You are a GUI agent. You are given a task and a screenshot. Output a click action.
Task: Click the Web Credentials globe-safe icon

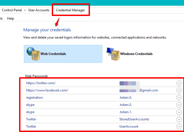(x=33, y=54)
